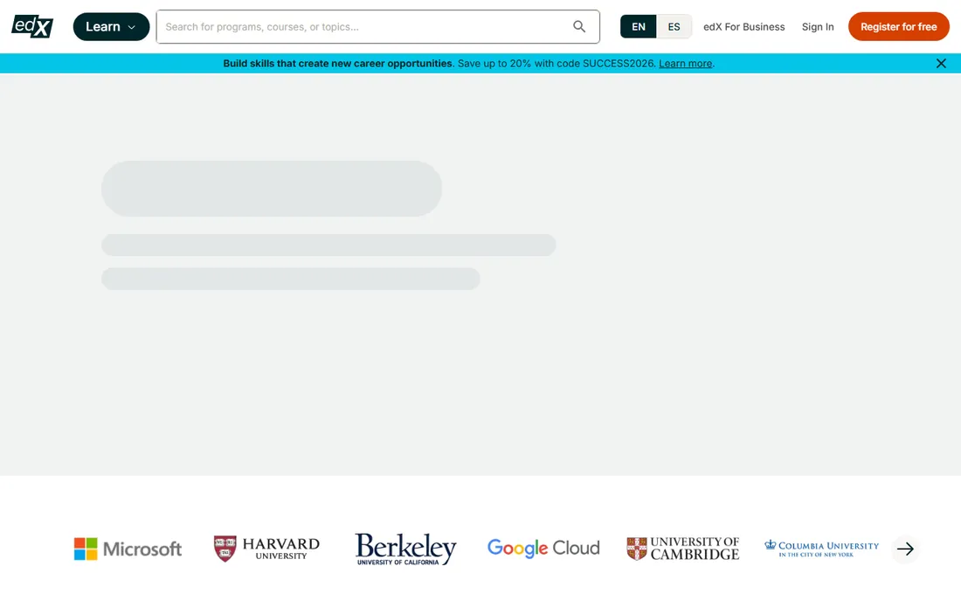The height and width of the screenshot is (601, 961).
Task: Select the Microsoft partner logo
Action: (128, 549)
